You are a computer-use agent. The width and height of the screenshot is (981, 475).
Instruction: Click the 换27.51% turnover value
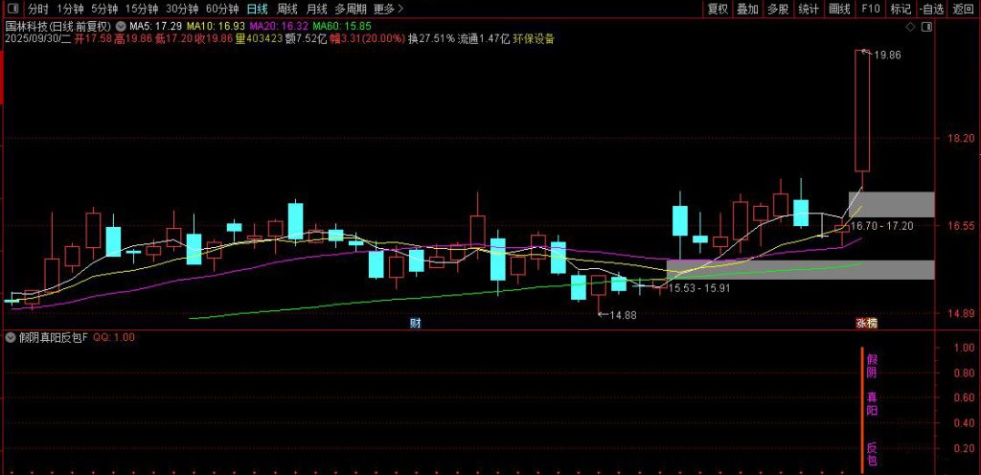(x=431, y=38)
